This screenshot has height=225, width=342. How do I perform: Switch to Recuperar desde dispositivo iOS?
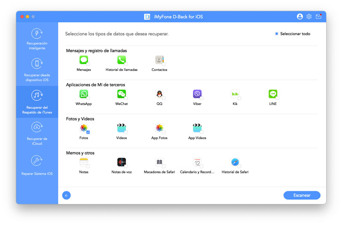pos(37,70)
